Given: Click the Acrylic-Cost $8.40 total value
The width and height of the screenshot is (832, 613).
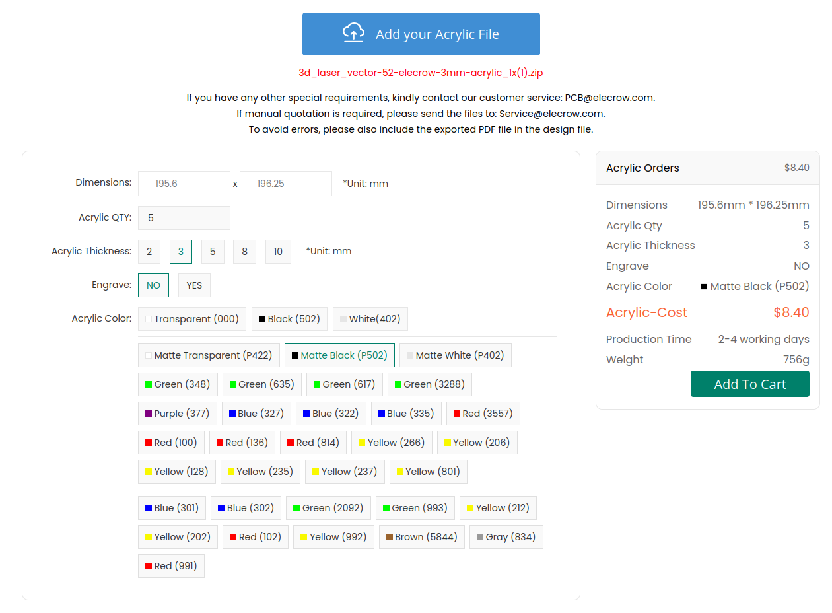Looking at the screenshot, I should tap(791, 312).
